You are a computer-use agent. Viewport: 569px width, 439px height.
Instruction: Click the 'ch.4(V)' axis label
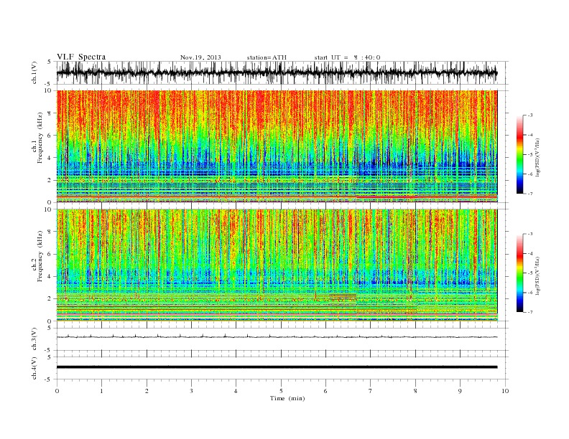[34, 368]
